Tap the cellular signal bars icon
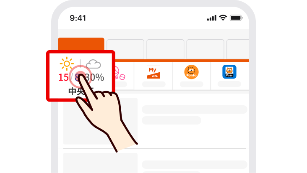 point(212,18)
